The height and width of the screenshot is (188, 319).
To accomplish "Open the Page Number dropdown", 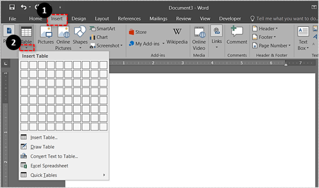I will pos(271,45).
